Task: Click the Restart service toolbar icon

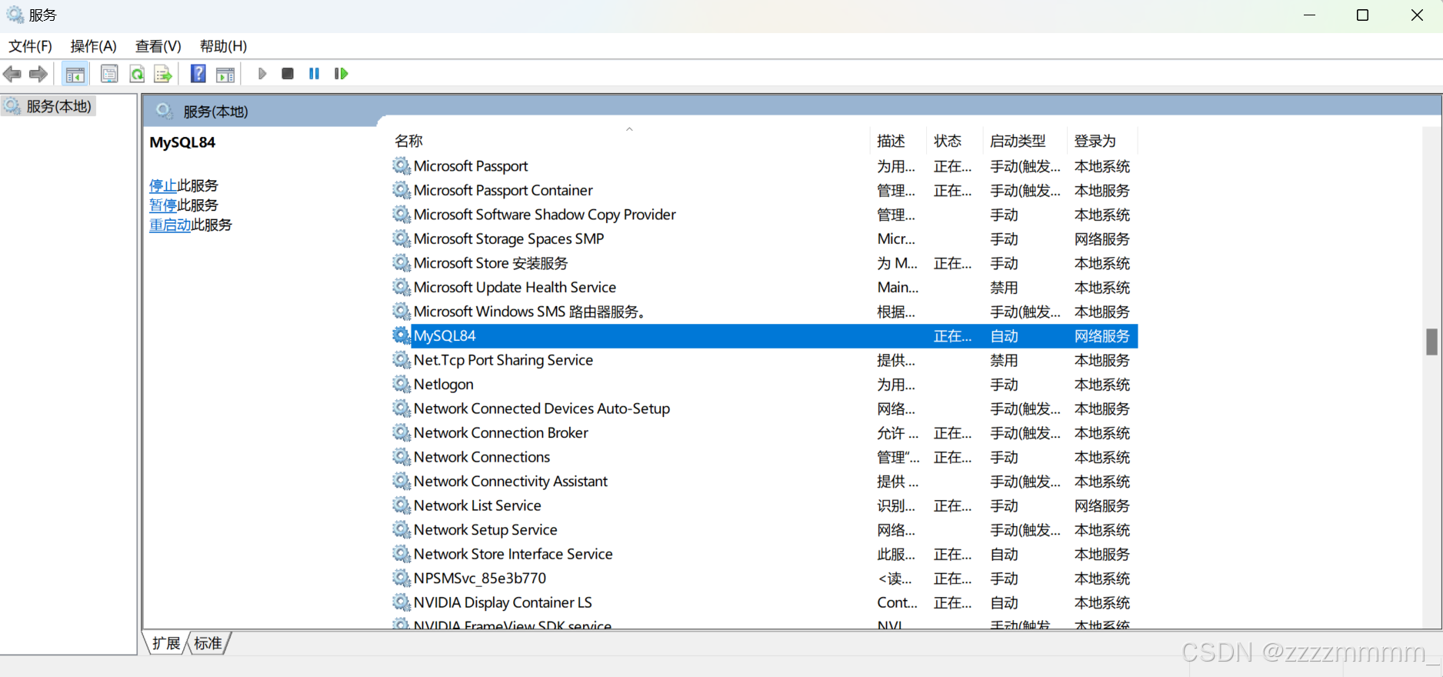Action: point(341,74)
